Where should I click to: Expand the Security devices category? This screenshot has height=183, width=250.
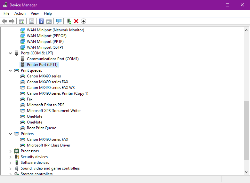pyautogui.click(x=10, y=157)
